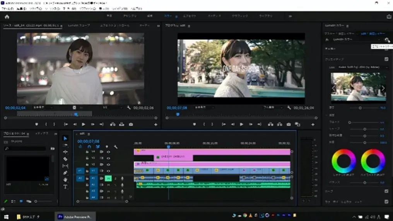Unmute the A1 audio track

tap(108, 178)
